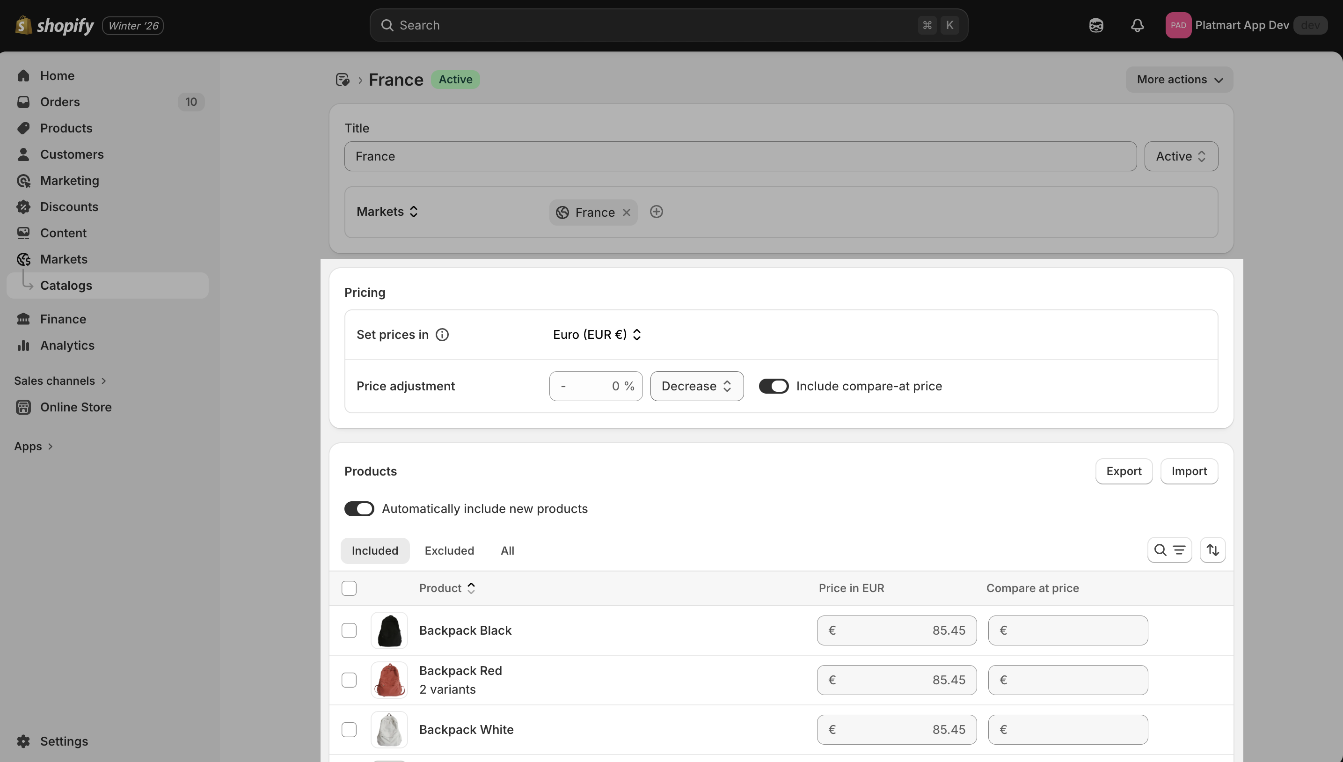Open Settings gear in sidebar
The height and width of the screenshot is (762, 1343).
[x=23, y=741]
